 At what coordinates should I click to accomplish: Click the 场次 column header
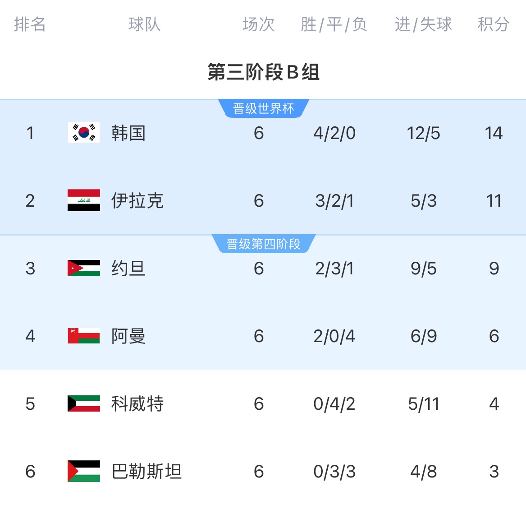[258, 24]
